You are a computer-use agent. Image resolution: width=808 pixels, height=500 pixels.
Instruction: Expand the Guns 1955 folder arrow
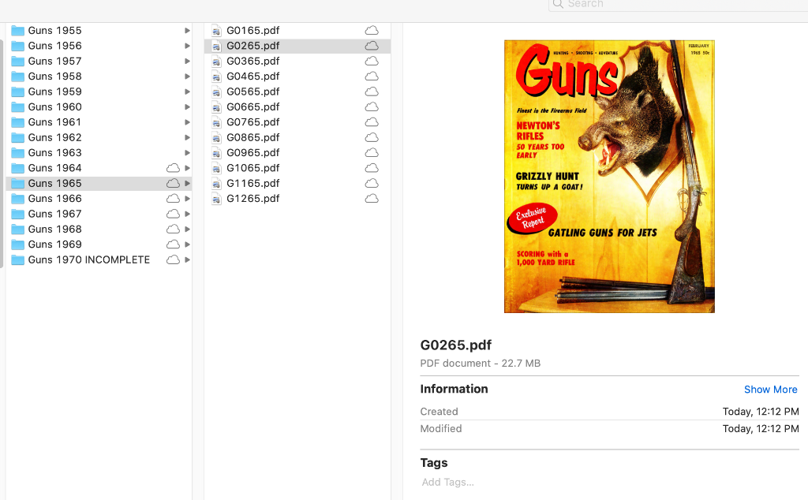click(x=188, y=31)
